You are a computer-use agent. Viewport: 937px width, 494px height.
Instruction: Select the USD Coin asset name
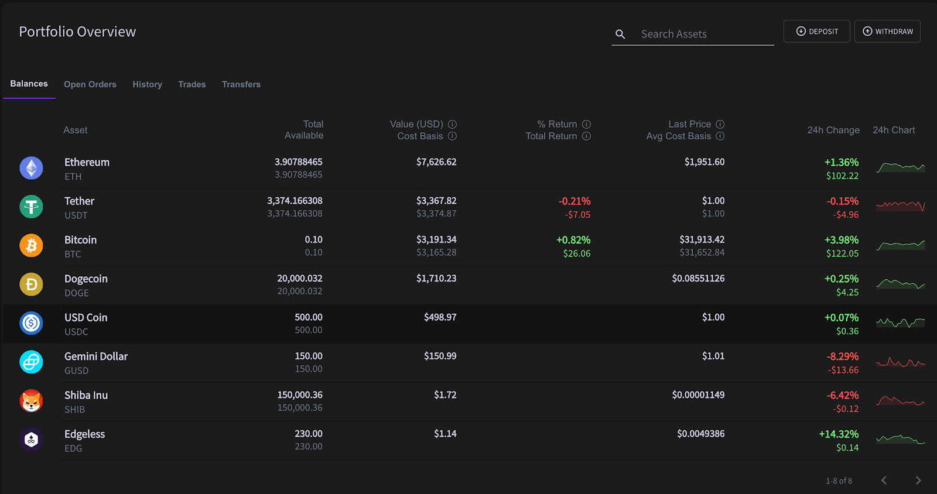(86, 317)
